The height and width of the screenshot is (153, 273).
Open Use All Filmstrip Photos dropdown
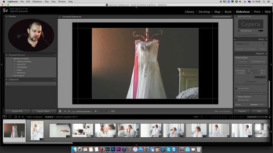(84, 111)
